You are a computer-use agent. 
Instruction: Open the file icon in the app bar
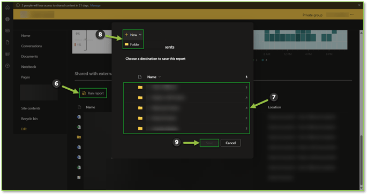(x=7, y=42)
